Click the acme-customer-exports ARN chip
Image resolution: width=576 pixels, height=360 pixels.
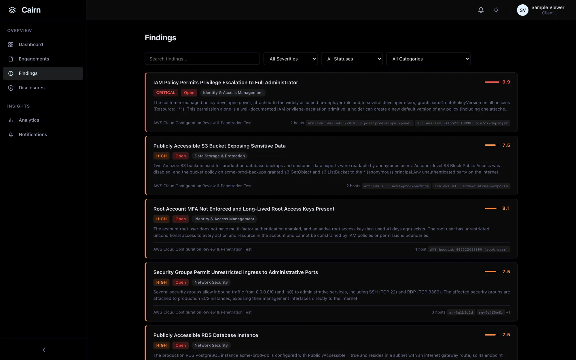471,186
